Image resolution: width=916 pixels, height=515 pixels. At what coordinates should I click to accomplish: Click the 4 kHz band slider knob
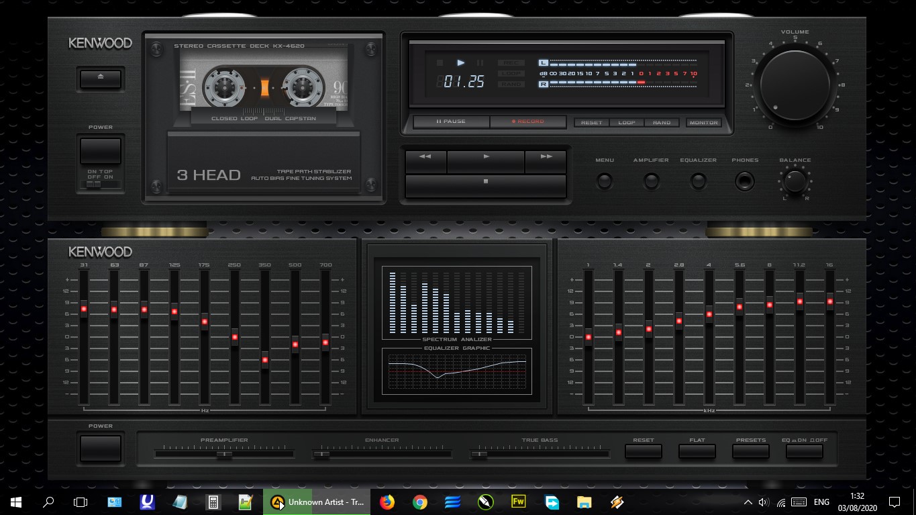(709, 314)
